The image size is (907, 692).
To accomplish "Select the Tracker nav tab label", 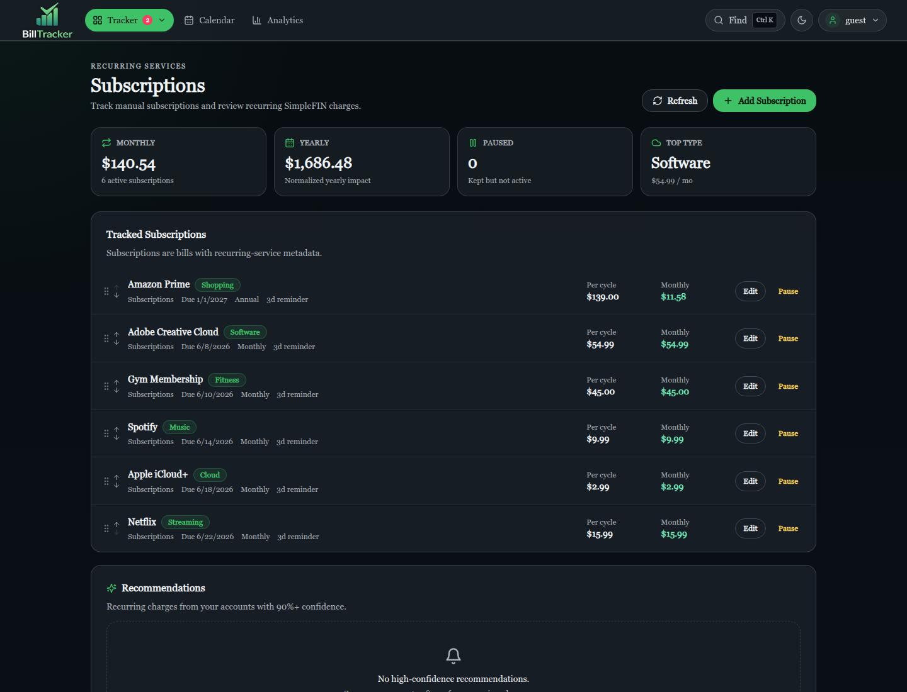I will tap(122, 20).
